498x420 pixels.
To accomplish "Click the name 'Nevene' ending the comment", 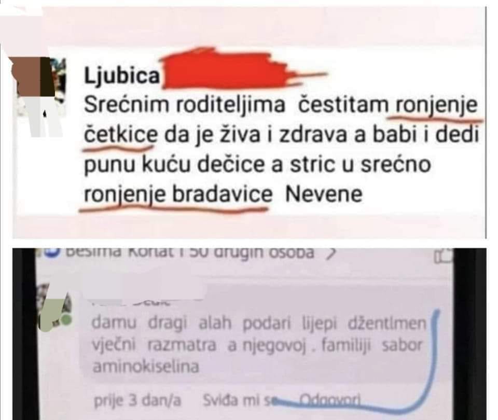I will click(324, 194).
